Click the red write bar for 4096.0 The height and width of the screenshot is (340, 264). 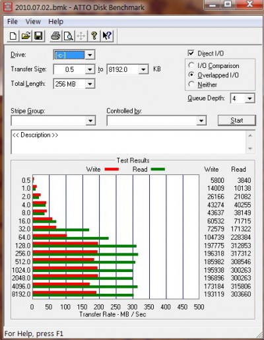click(x=61, y=284)
